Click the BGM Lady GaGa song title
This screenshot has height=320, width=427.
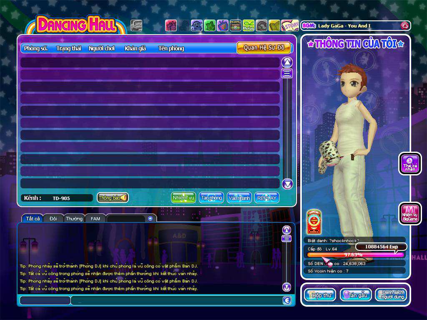(x=344, y=26)
